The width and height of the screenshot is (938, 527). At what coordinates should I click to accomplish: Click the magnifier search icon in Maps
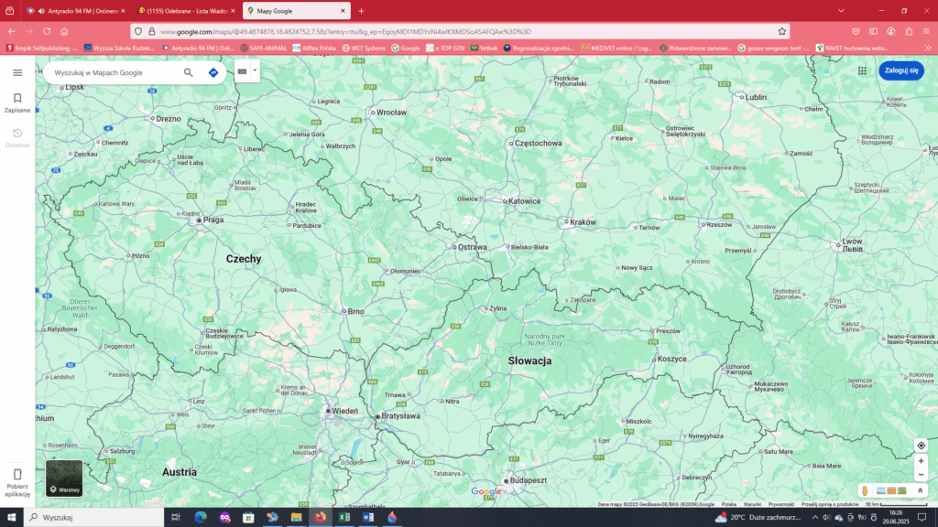[189, 73]
